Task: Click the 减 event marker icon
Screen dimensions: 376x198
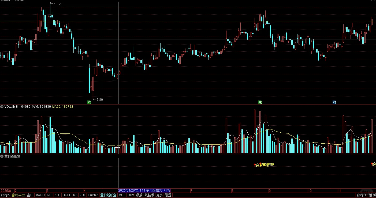Action: (260, 102)
